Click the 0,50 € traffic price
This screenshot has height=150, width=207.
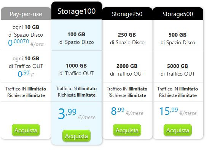click(x=26, y=74)
